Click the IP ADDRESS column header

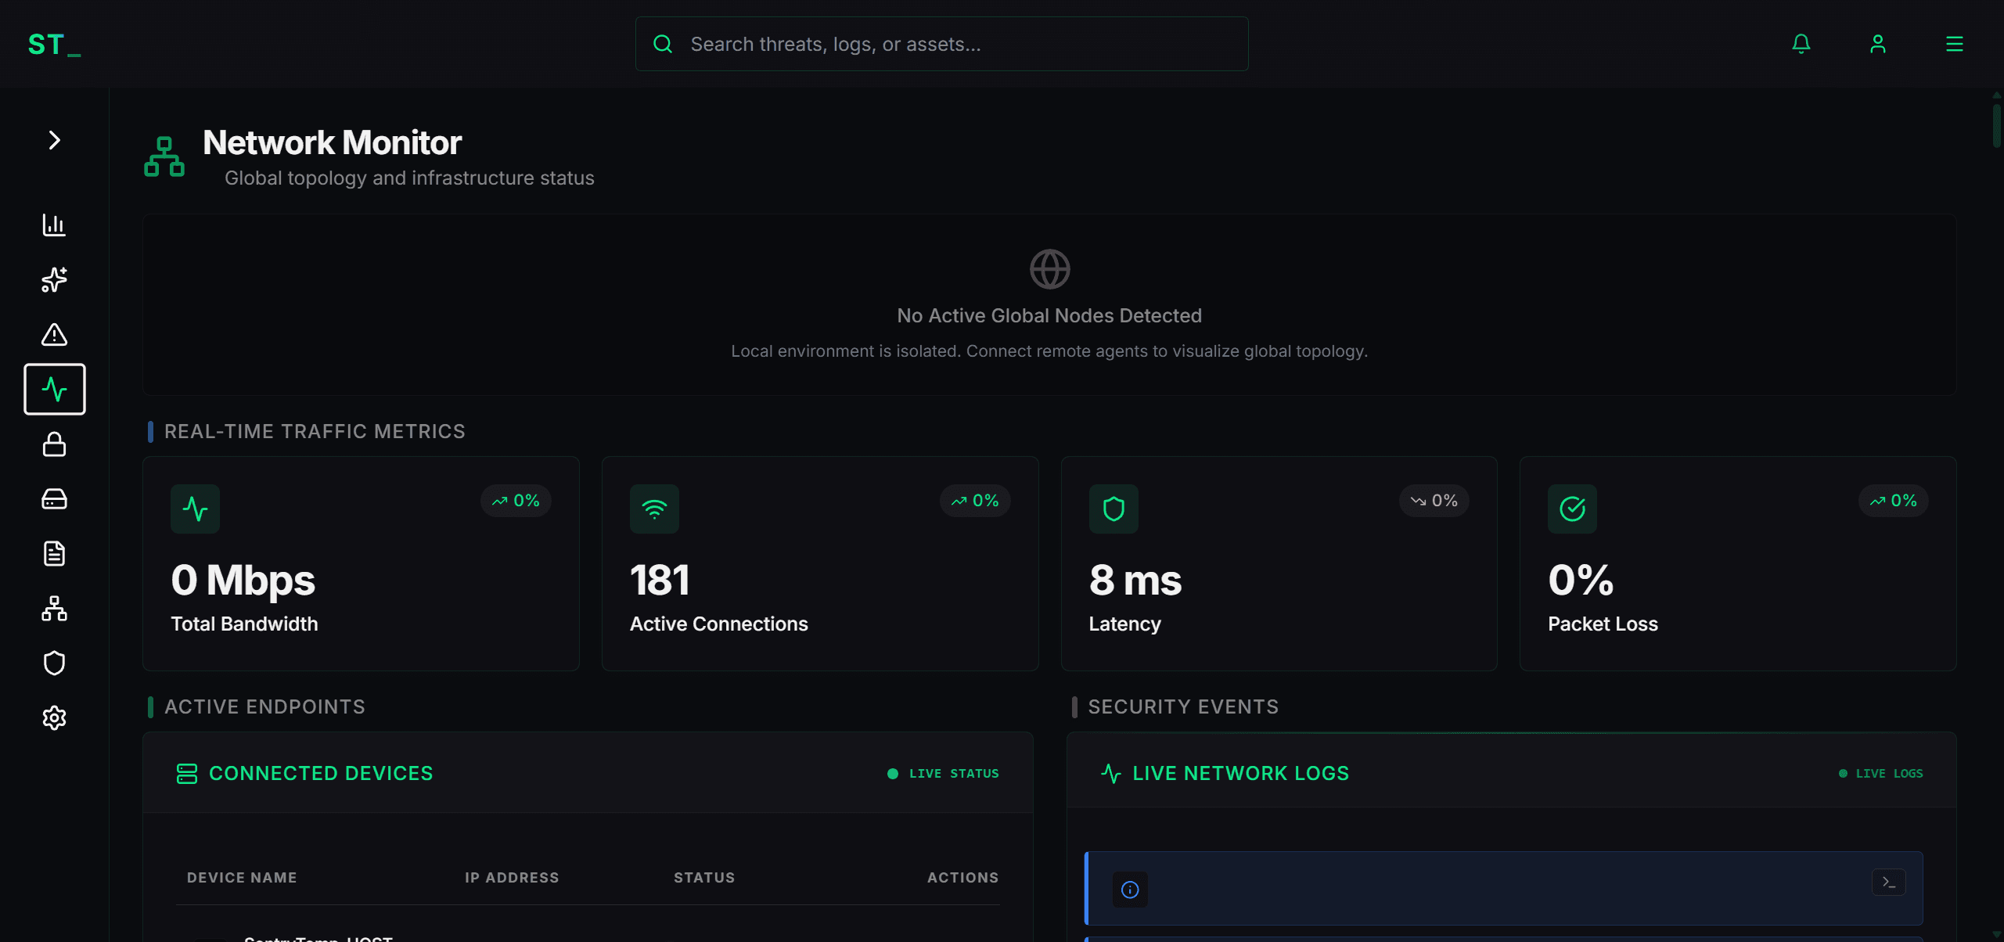point(512,878)
